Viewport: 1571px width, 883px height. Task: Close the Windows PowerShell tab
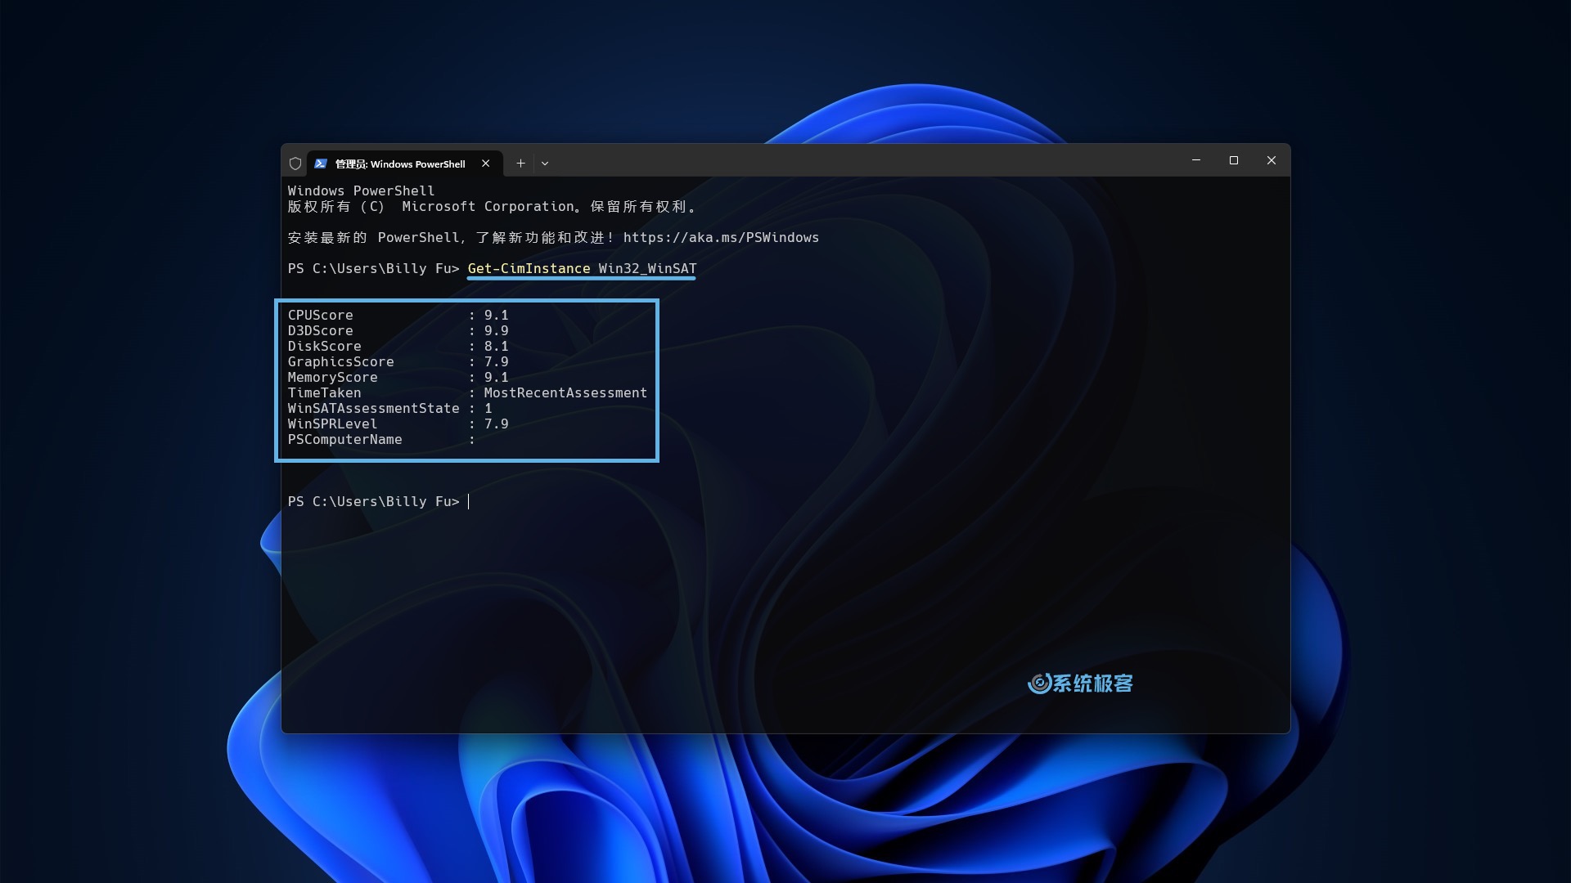click(x=486, y=164)
